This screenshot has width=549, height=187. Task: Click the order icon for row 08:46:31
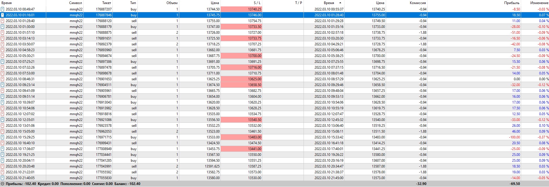(x=3, y=79)
